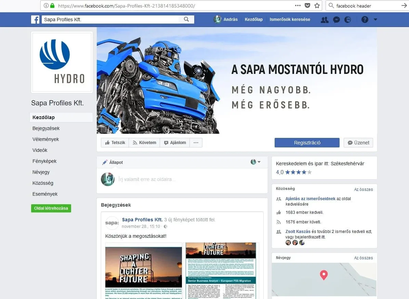Click the first friend avatar under Zsolt Kaszás
This screenshot has height=299, width=409.
(288, 243)
